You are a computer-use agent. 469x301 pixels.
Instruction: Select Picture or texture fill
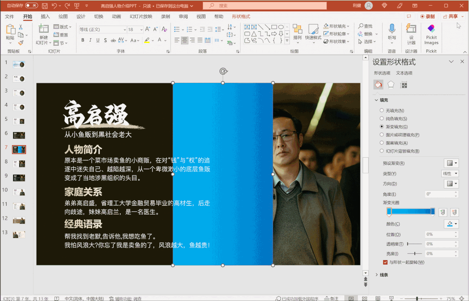point(400,135)
